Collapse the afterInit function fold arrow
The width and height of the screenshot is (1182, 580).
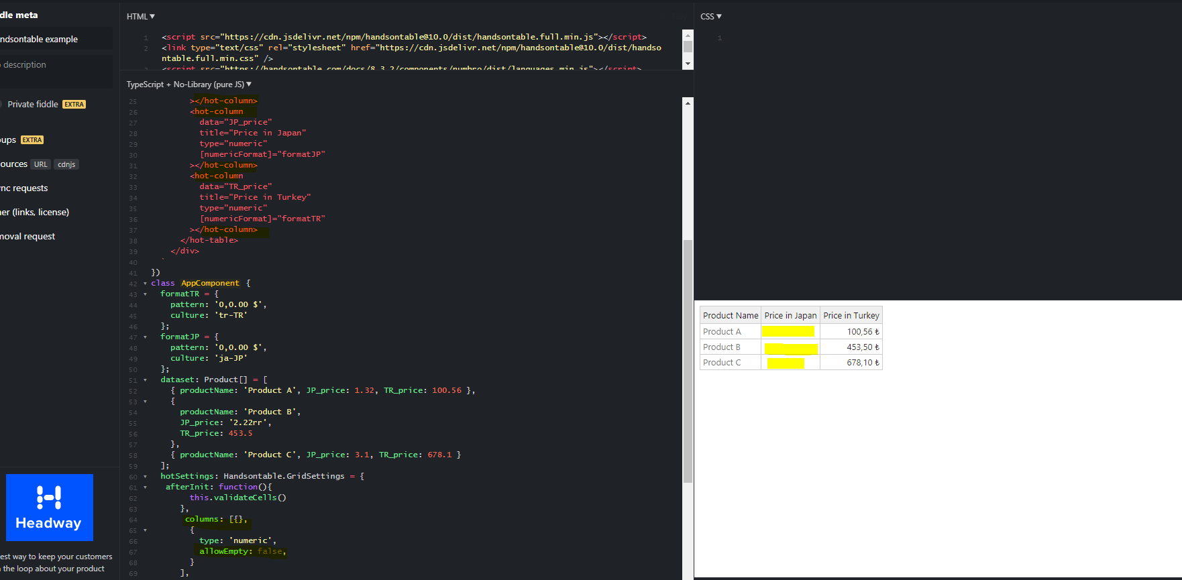pos(145,487)
